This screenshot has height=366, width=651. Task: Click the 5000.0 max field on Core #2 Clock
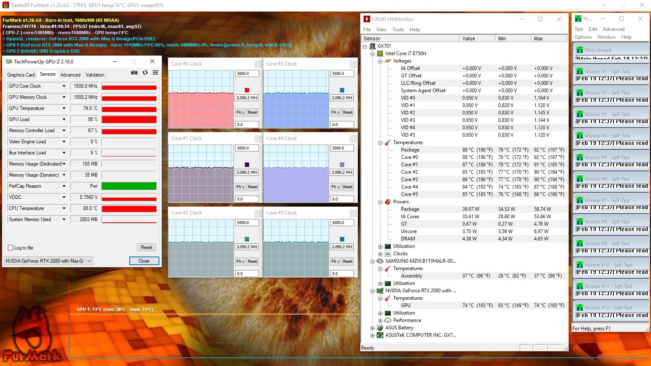(x=247, y=223)
